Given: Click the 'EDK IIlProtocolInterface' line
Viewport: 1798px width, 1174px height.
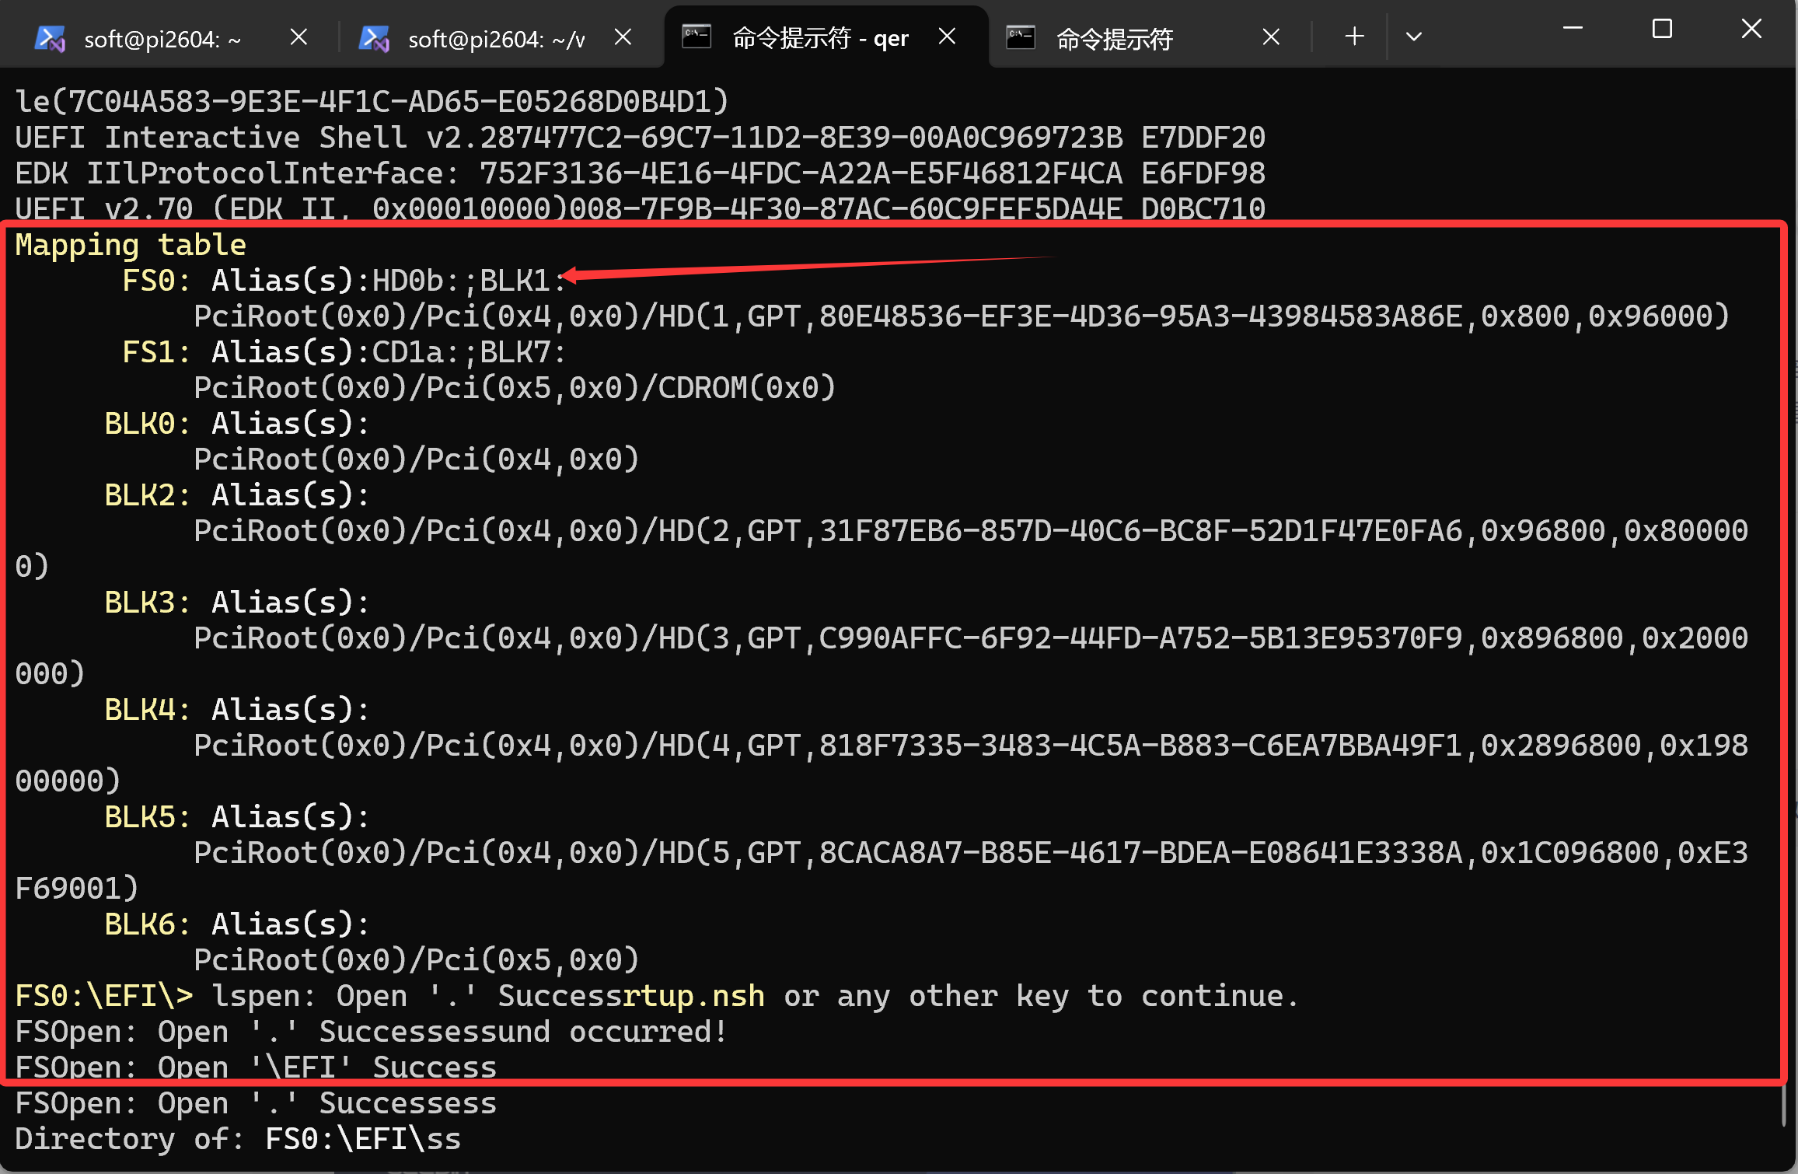Looking at the screenshot, I should point(640,173).
